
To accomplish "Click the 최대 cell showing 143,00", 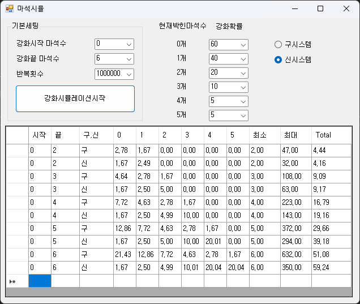I will pyautogui.click(x=296, y=216).
